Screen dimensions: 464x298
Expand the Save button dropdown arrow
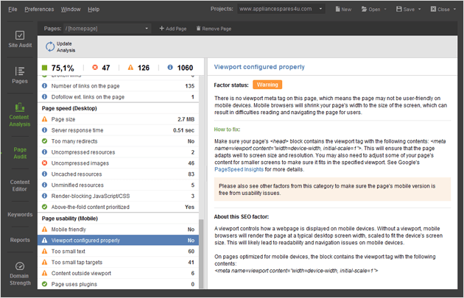pyautogui.click(x=419, y=9)
